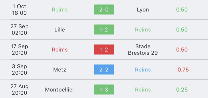This screenshot has width=208, height=98.
Task: Click the -0.75 handicap value
Action: tap(182, 69)
